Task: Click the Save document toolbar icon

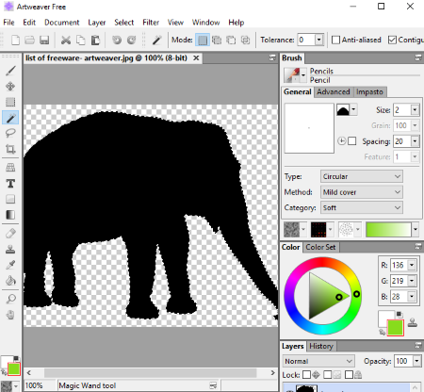Action: (x=44, y=40)
